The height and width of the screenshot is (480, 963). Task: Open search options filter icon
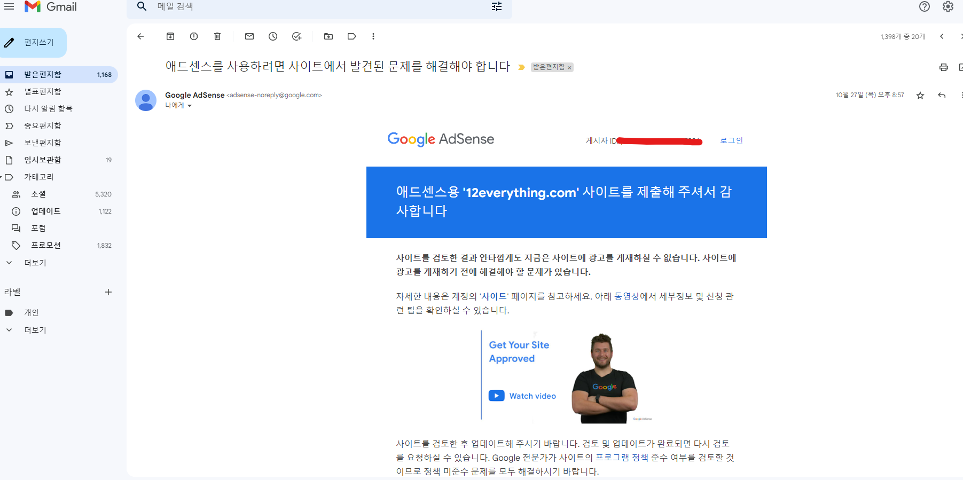(x=497, y=6)
